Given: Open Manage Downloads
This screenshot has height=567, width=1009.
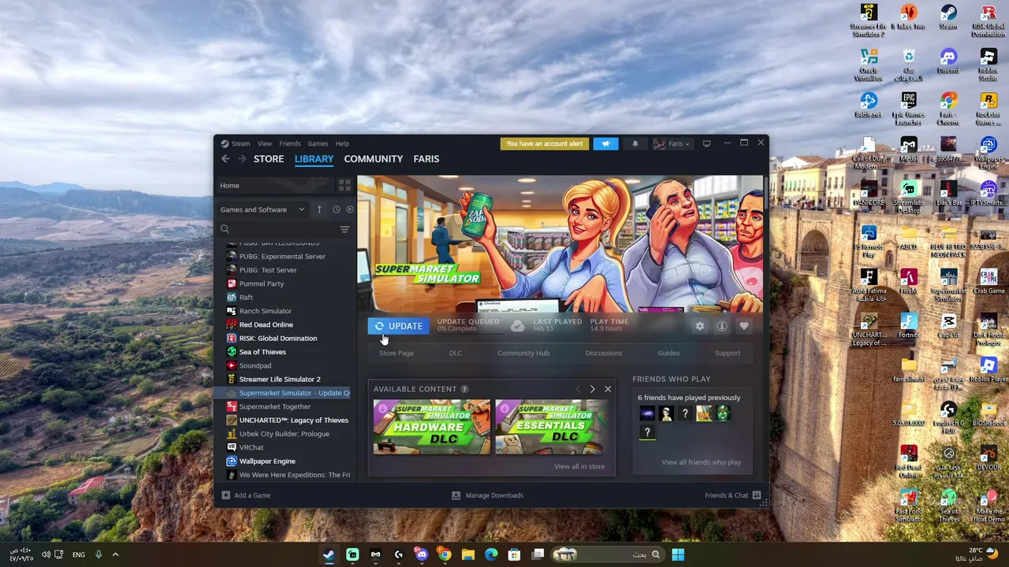Looking at the screenshot, I should click(x=487, y=495).
